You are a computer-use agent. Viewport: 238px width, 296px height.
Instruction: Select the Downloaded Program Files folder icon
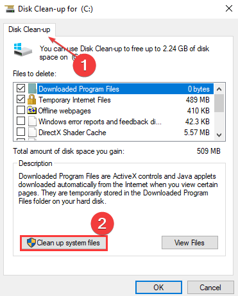click(32, 88)
